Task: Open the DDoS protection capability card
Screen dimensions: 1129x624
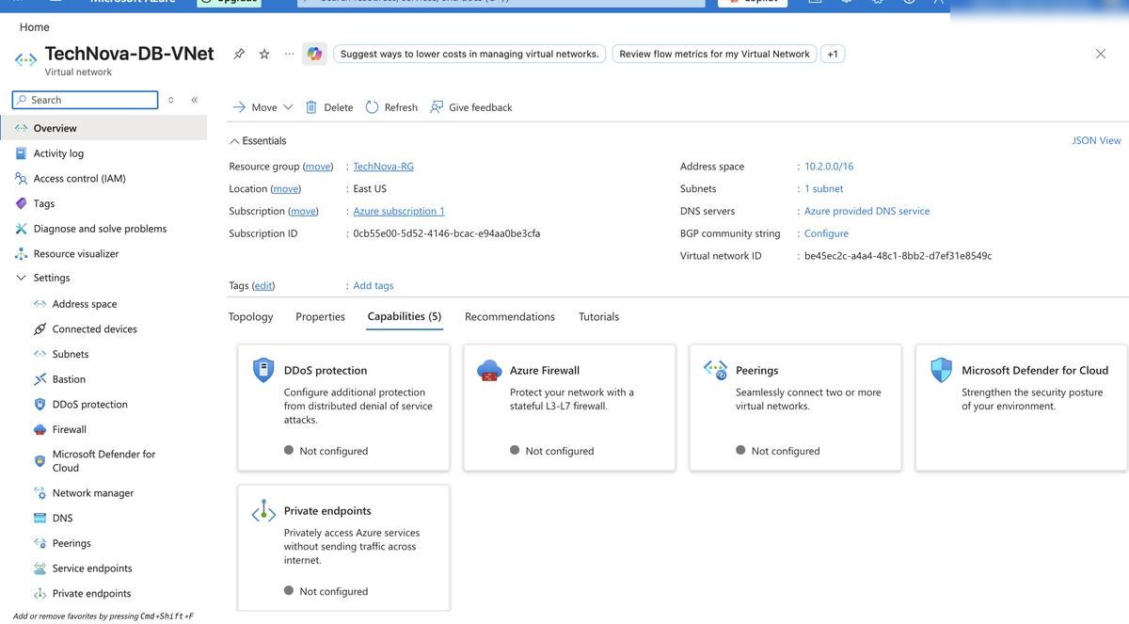Action: (x=343, y=408)
